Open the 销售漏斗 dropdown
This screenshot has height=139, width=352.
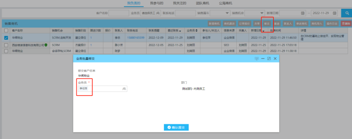coord(220,13)
